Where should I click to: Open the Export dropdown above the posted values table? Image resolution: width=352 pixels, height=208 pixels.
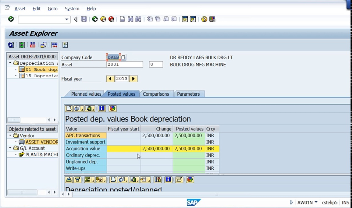(x=90, y=109)
